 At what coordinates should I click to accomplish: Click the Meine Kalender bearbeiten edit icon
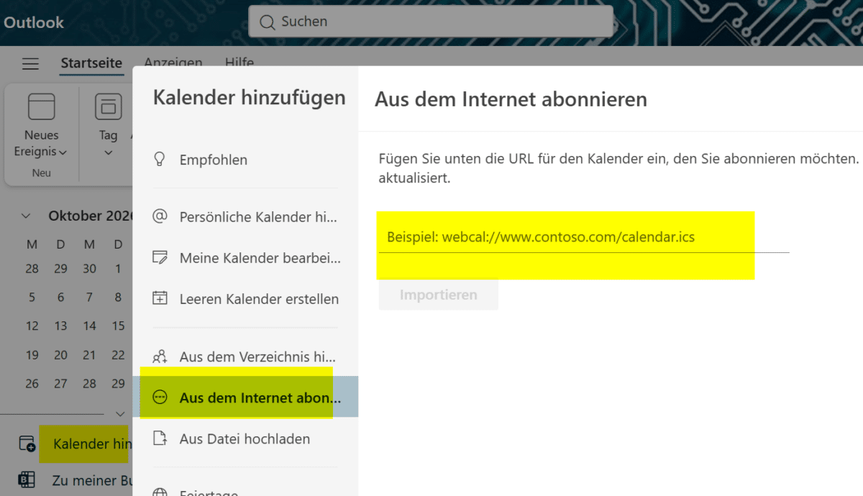pyautogui.click(x=160, y=257)
